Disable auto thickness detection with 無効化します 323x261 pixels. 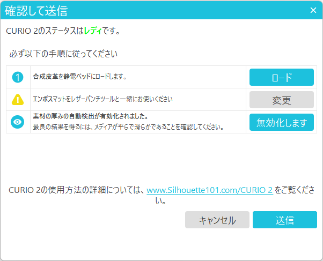tap(281, 122)
